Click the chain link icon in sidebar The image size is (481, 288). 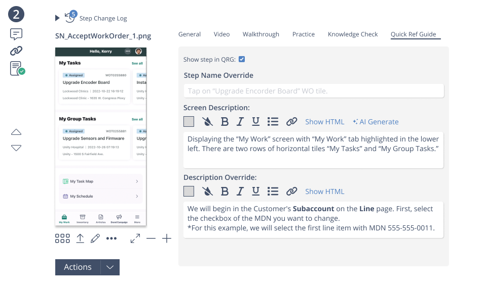click(16, 51)
